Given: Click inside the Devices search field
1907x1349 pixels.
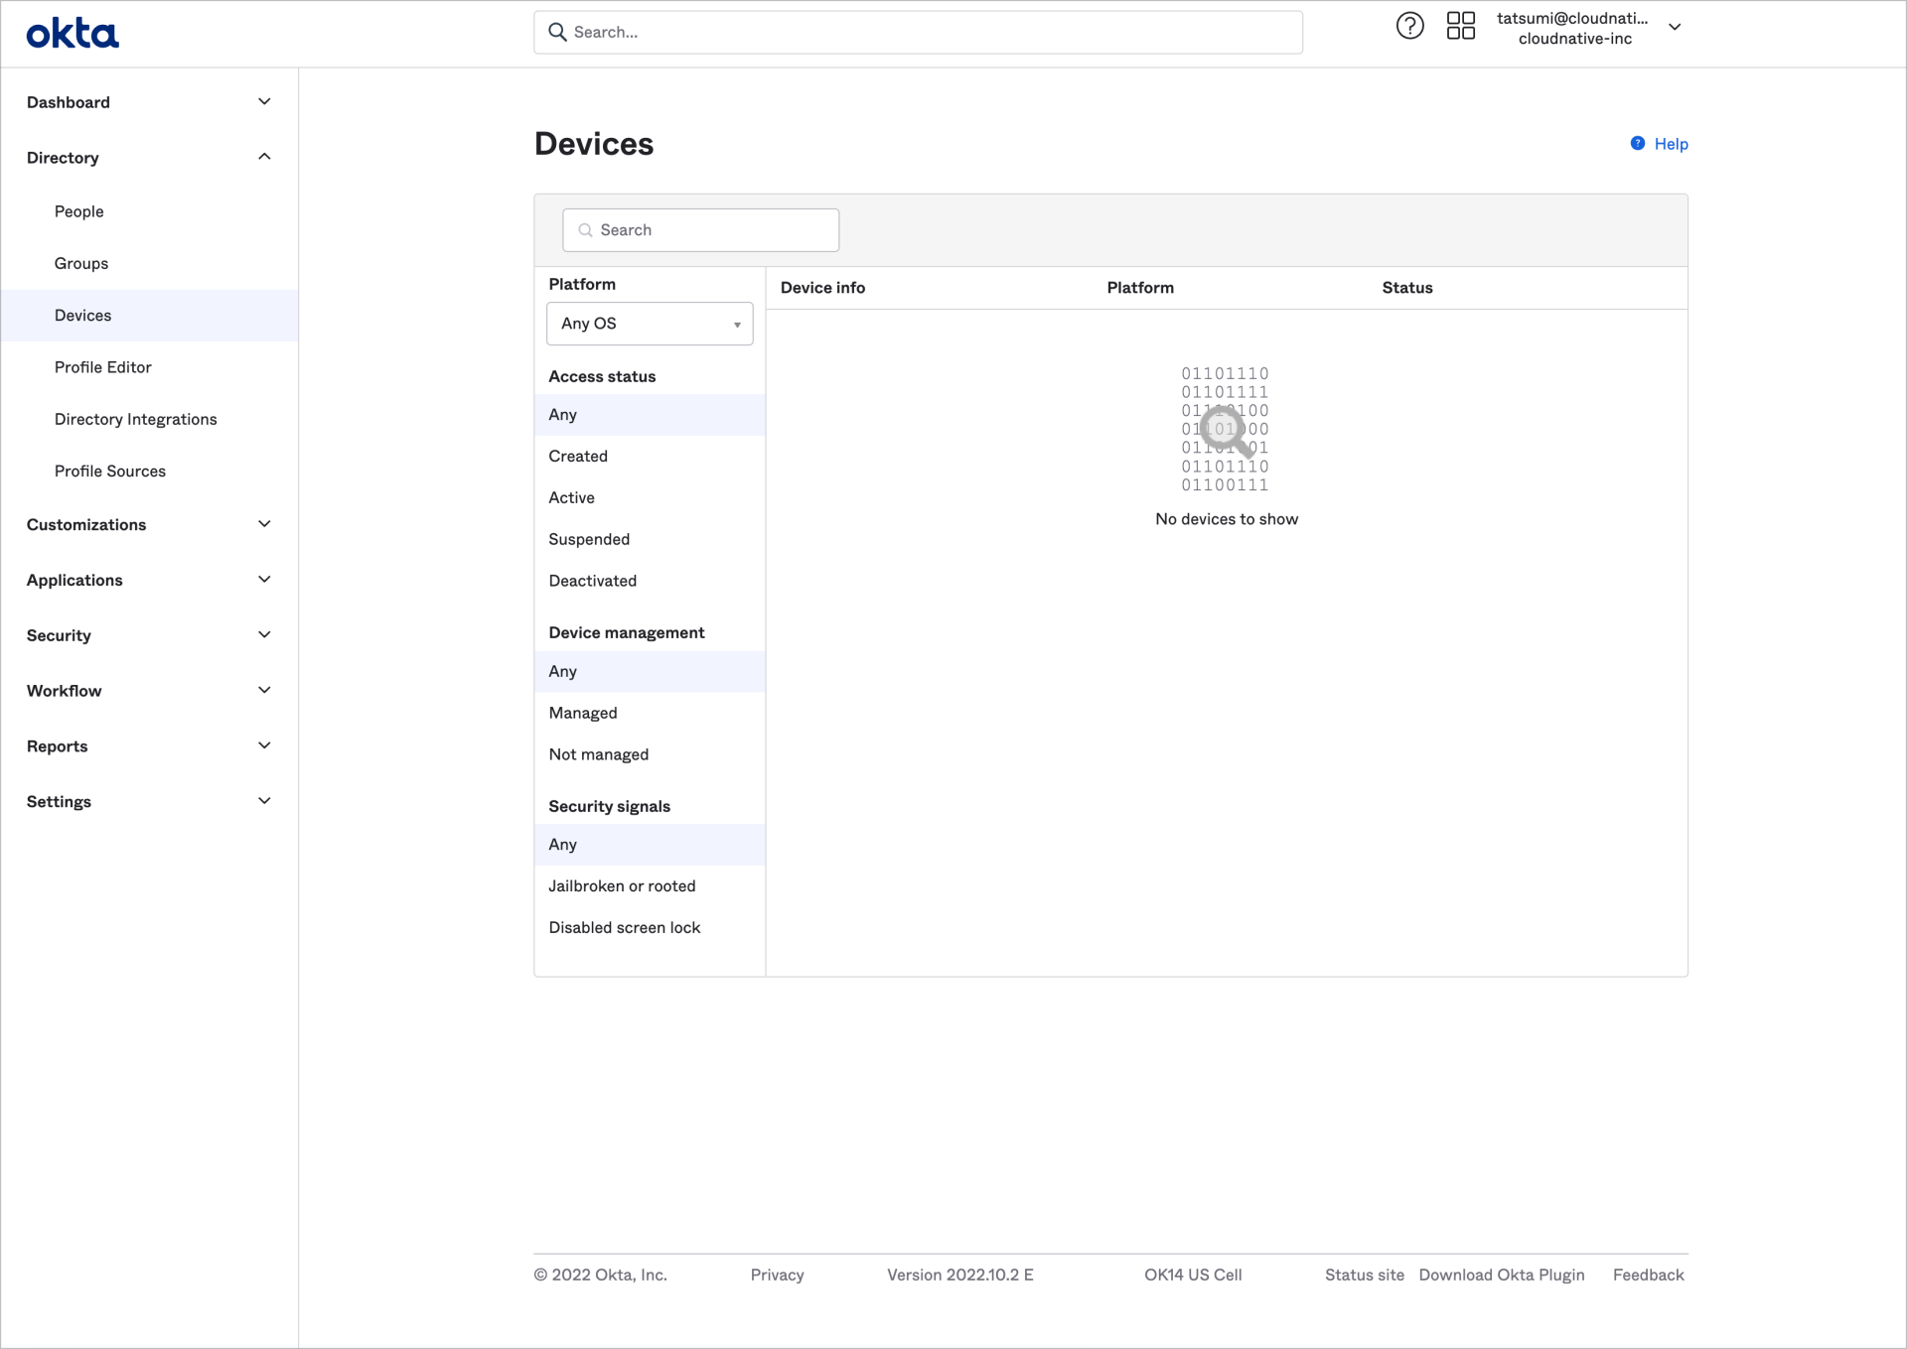Looking at the screenshot, I should (x=705, y=229).
